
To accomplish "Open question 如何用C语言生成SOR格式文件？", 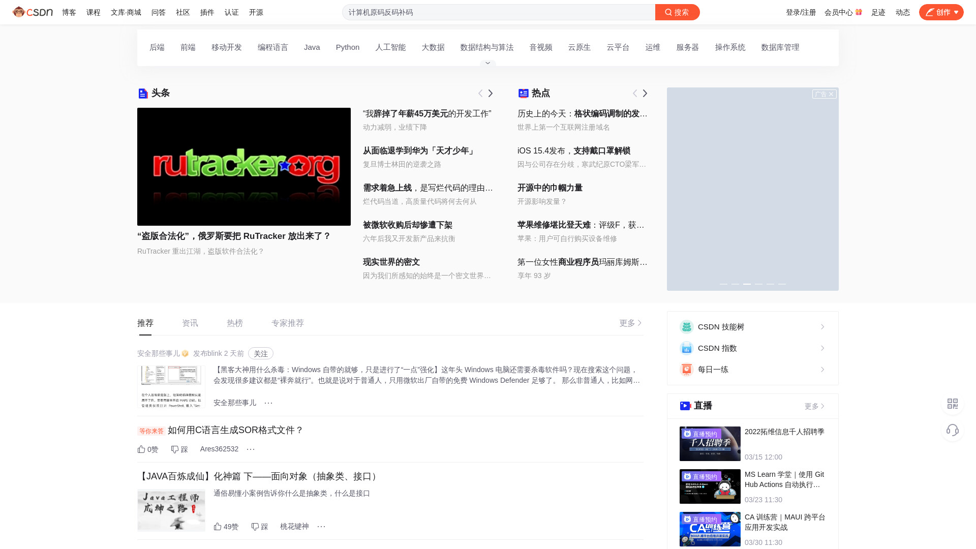I will click(235, 431).
